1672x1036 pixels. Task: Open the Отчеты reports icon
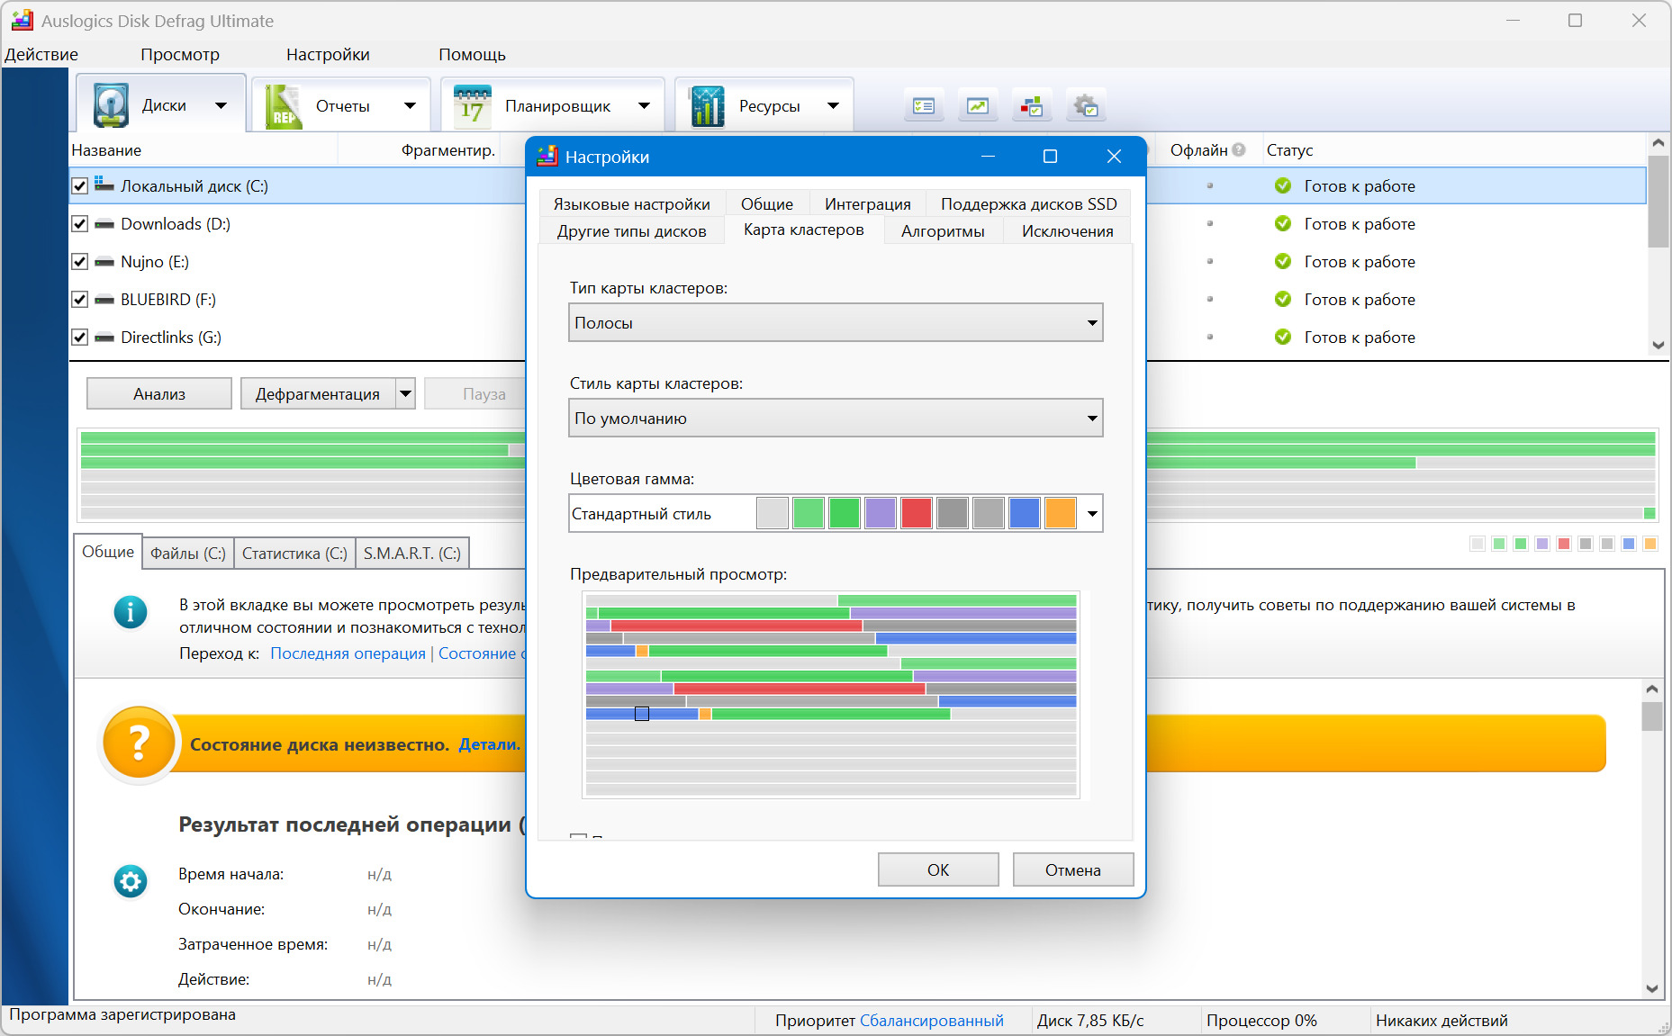click(x=283, y=106)
